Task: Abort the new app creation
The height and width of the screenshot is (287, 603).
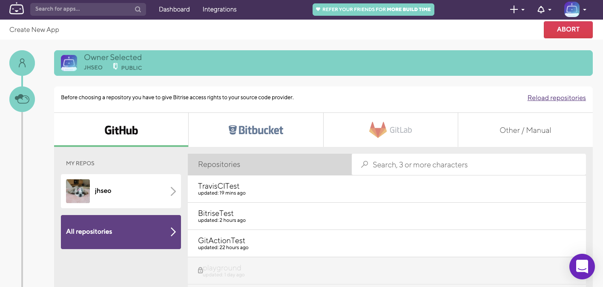Action: pyautogui.click(x=568, y=29)
